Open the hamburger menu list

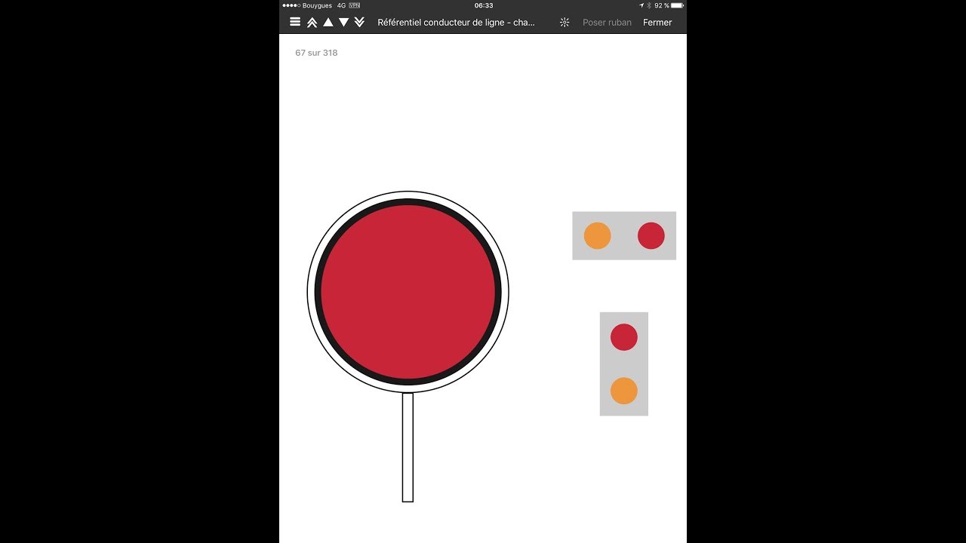[295, 23]
